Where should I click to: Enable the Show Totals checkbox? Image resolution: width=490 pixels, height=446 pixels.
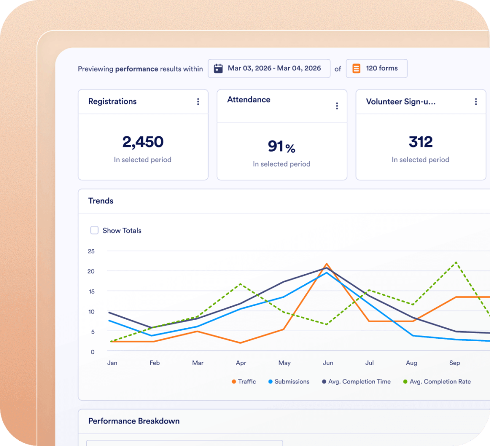coord(94,230)
